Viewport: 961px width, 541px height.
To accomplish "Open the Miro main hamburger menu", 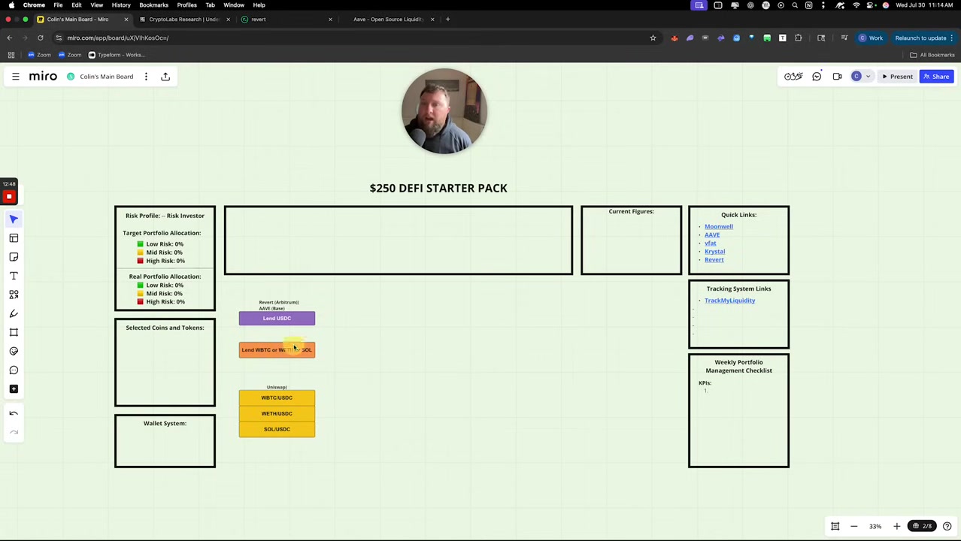I will coord(15,77).
